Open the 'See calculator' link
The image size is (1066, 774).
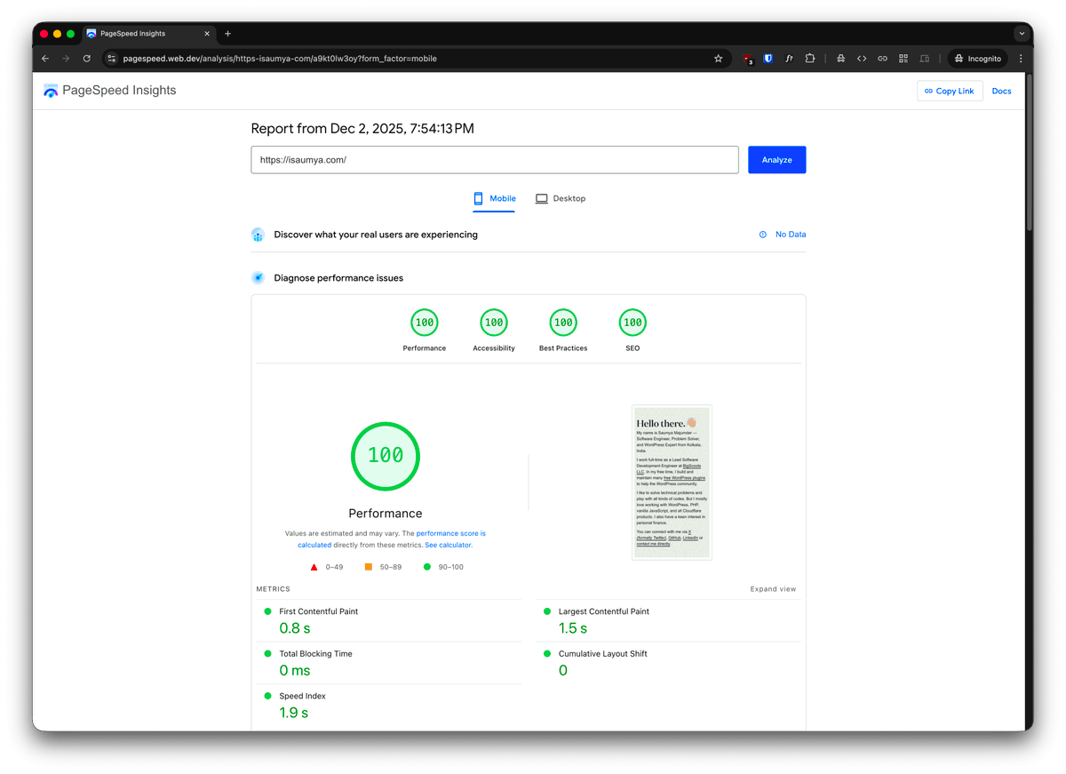coord(449,545)
